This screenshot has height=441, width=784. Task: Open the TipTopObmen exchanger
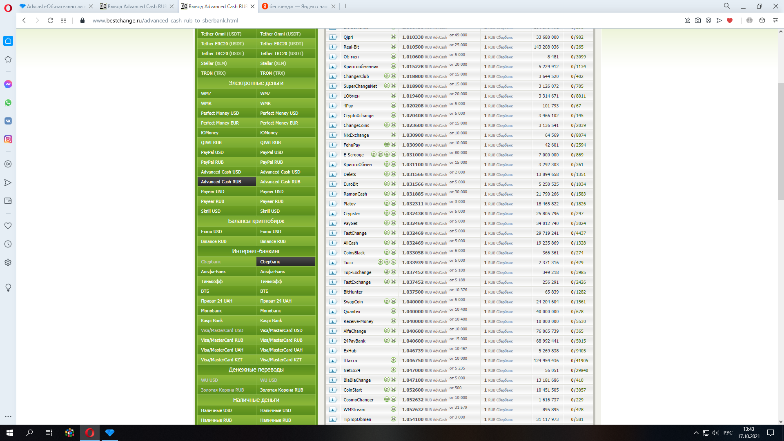[x=357, y=419]
